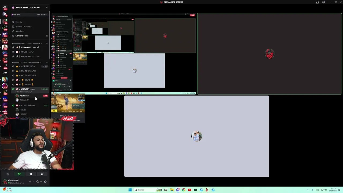Open the Discord help icon in title bar
The height and width of the screenshot is (193, 343).
pos(323,2)
